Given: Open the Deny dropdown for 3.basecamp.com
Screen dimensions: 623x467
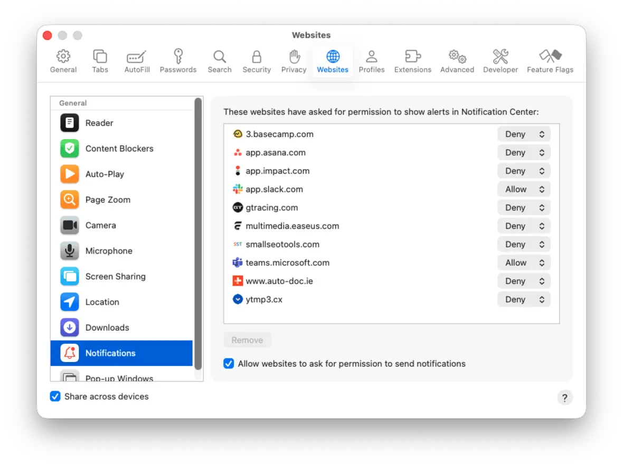Looking at the screenshot, I should [x=523, y=134].
